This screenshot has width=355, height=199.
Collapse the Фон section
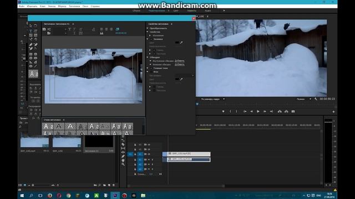coord(148,72)
